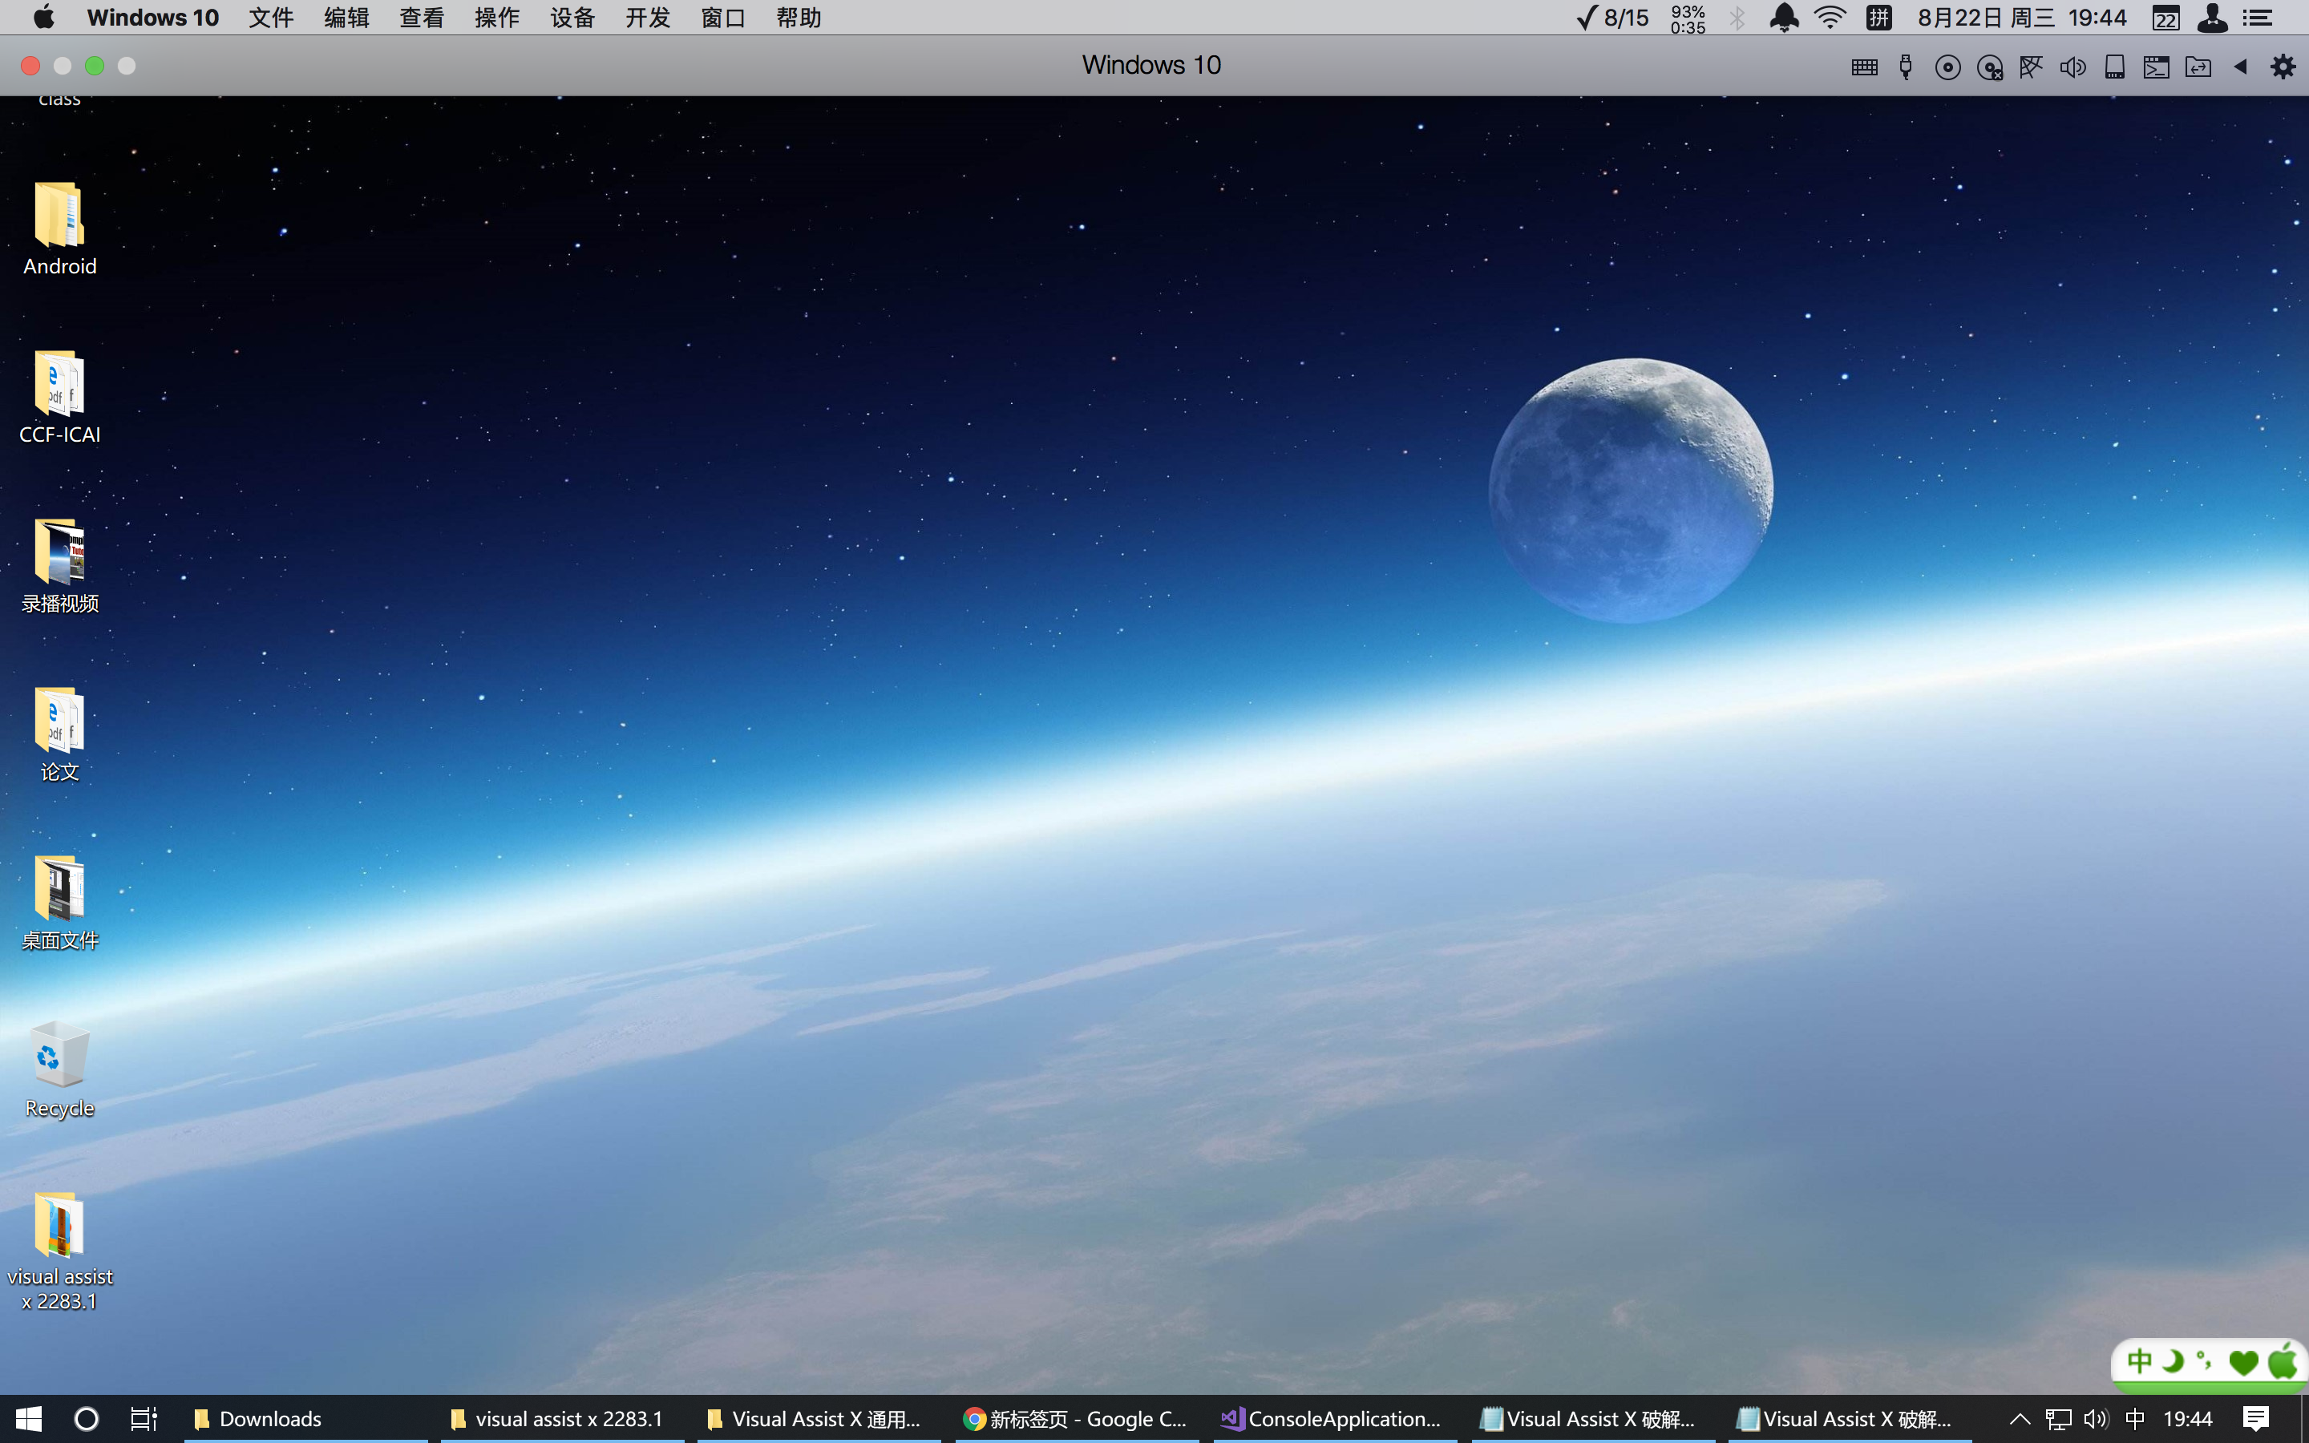Click the terminal window toolbar icon

click(2157, 67)
